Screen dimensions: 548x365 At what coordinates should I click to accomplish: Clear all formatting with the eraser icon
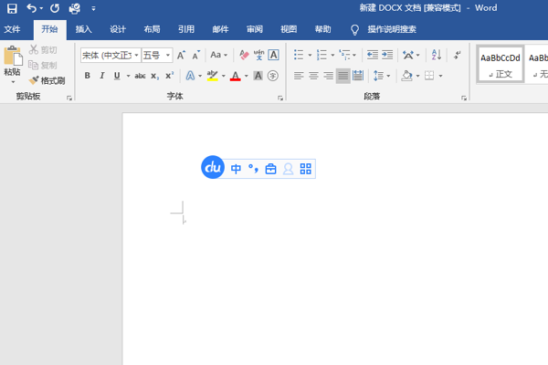pos(244,55)
